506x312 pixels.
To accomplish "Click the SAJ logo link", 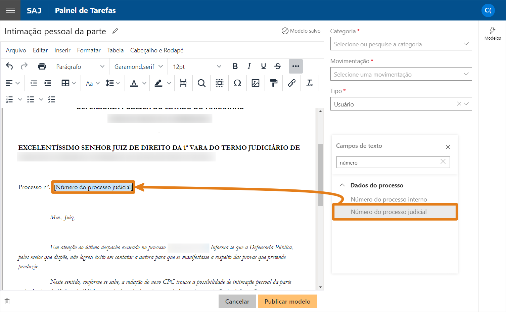I will pos(34,10).
